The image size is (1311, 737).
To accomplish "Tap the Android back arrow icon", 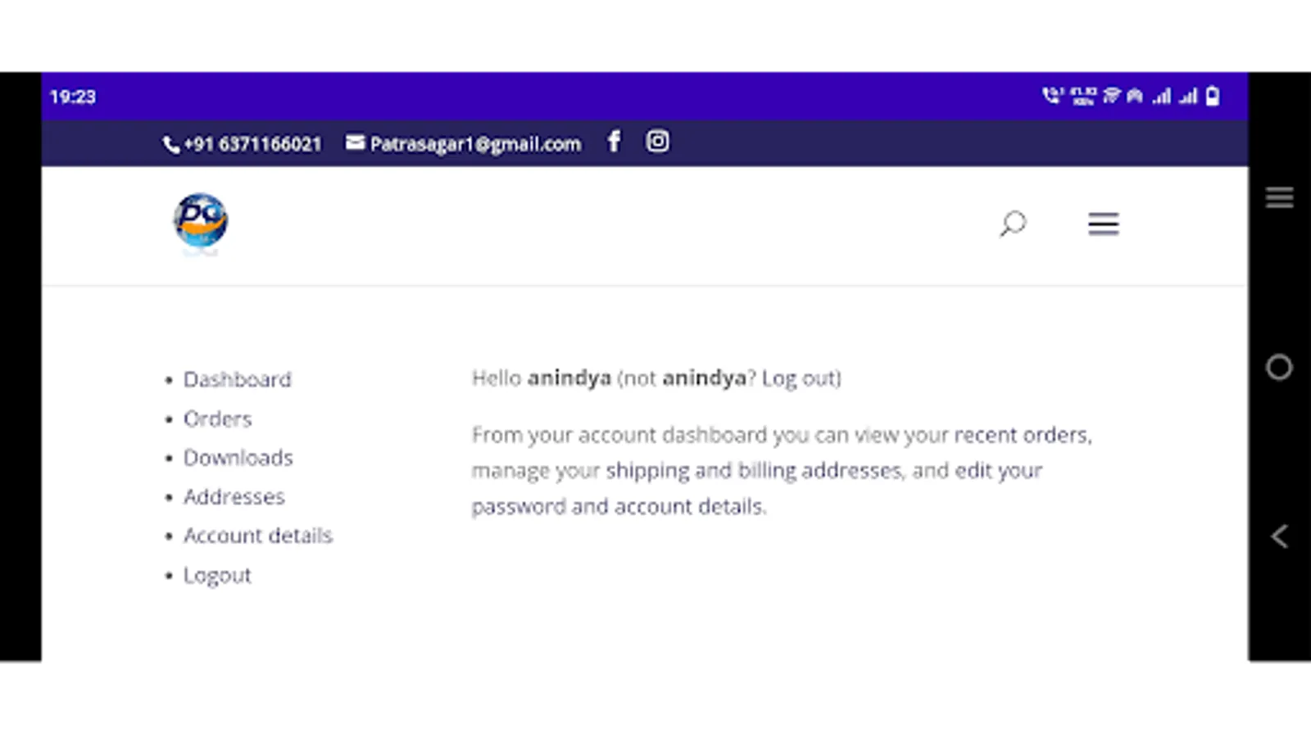I will click(x=1279, y=536).
